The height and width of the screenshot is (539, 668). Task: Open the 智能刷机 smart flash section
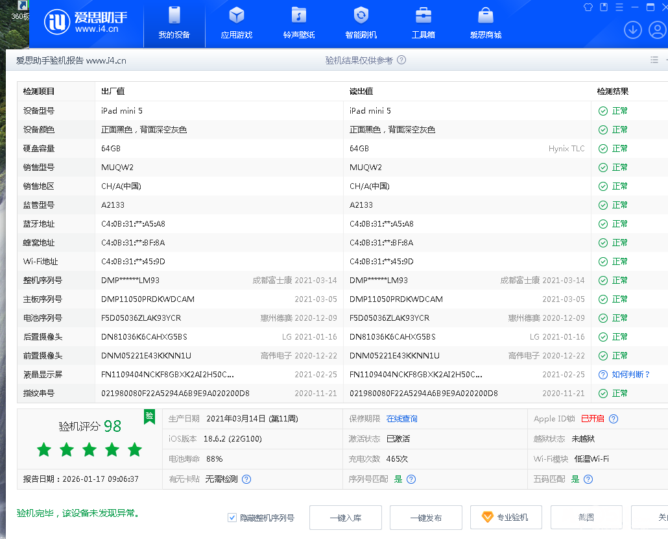click(361, 23)
